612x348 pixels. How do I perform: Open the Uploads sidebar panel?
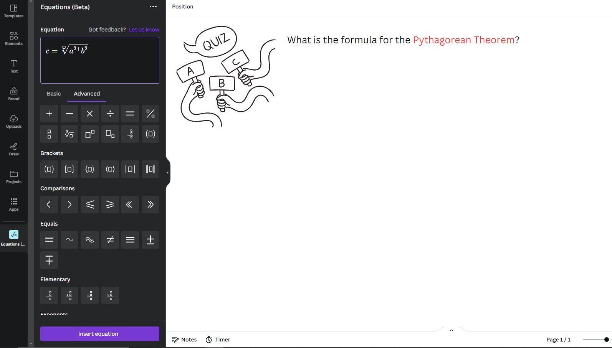(x=14, y=122)
